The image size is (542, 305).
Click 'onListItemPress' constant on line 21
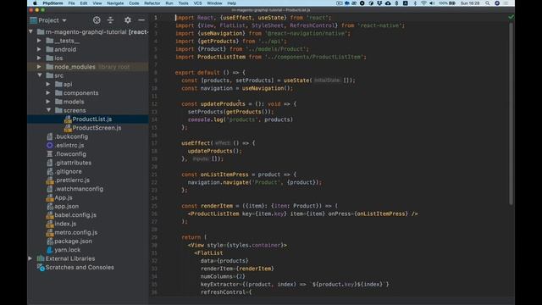(x=224, y=175)
